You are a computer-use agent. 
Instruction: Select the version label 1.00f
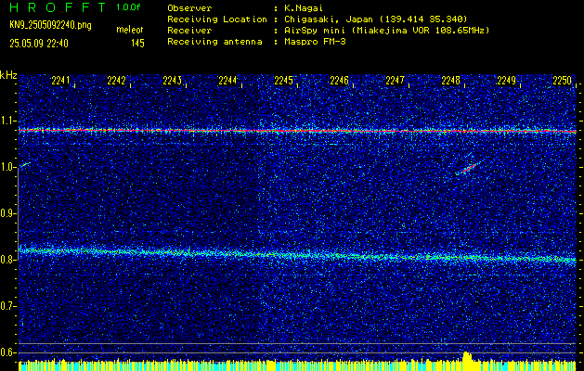click(128, 7)
